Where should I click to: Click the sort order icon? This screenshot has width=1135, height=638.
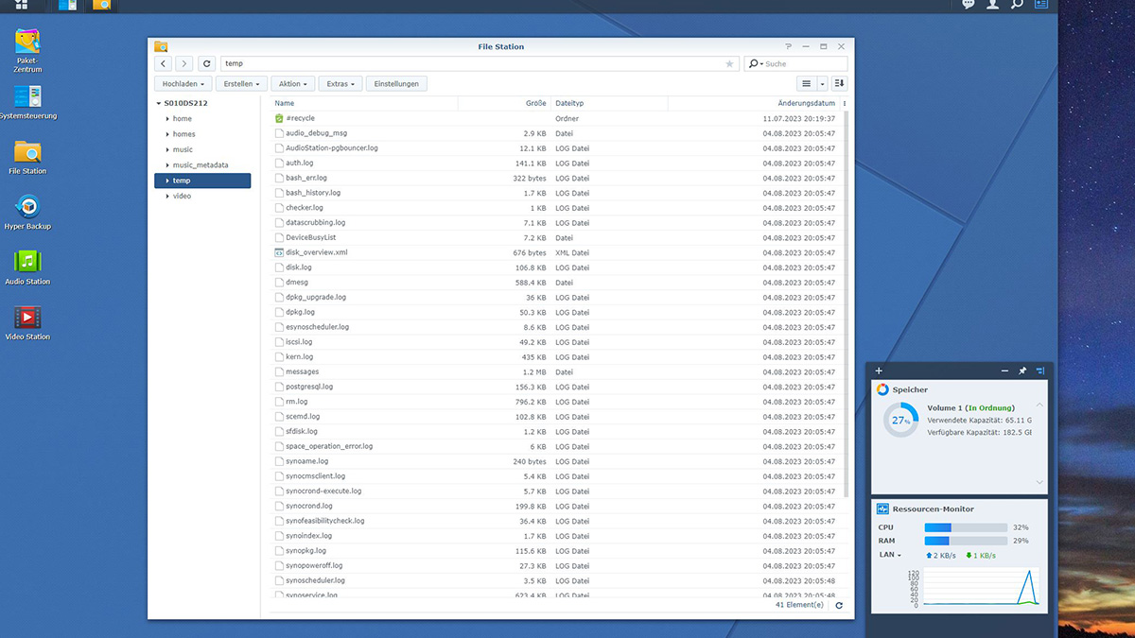(x=839, y=84)
